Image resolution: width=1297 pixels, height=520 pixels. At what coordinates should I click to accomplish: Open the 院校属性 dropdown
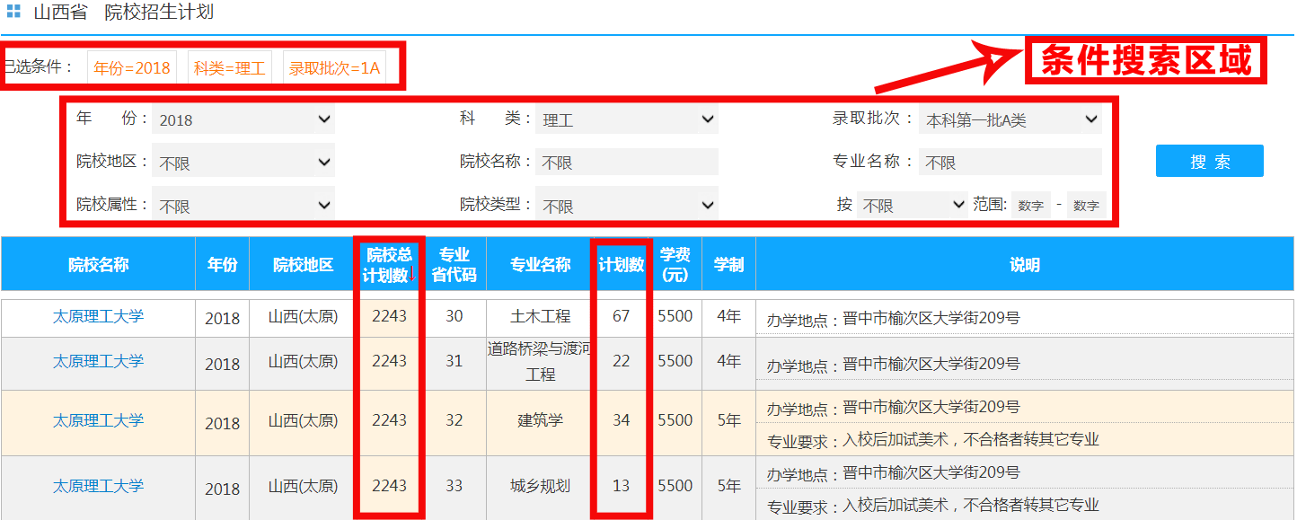pyautogui.click(x=243, y=206)
